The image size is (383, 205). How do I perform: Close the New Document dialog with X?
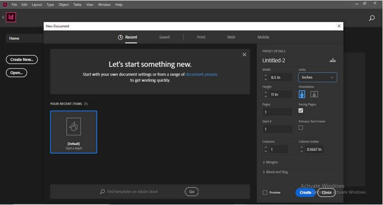click(339, 26)
